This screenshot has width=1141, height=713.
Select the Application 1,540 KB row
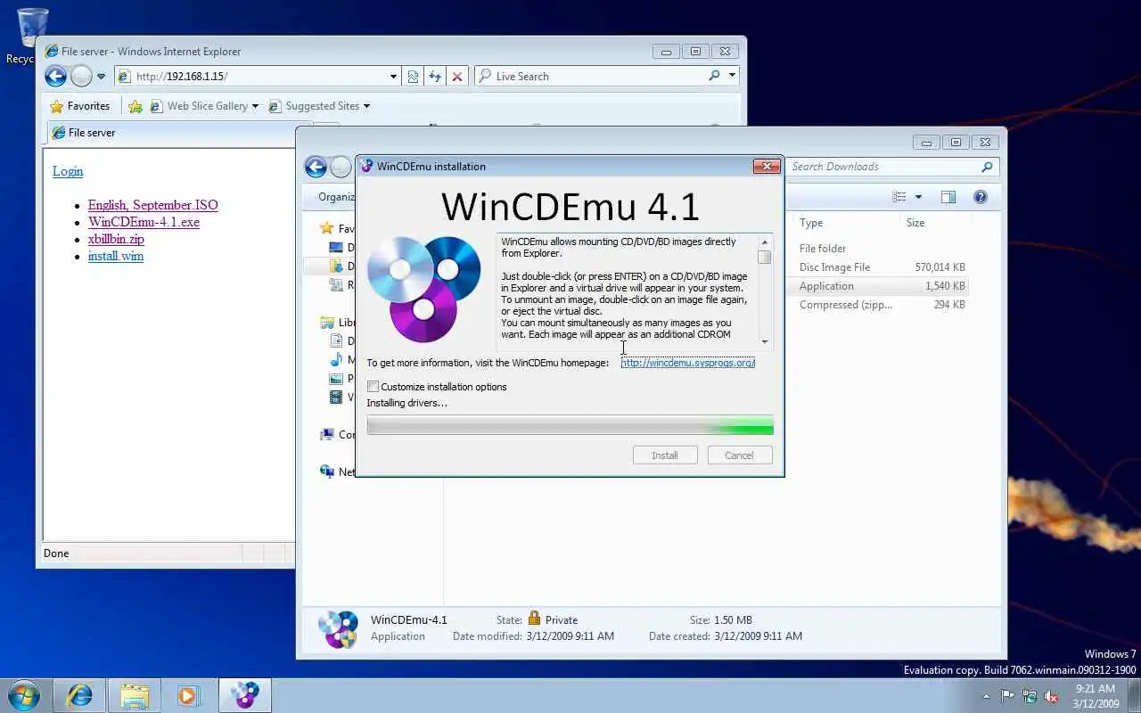[x=879, y=286]
